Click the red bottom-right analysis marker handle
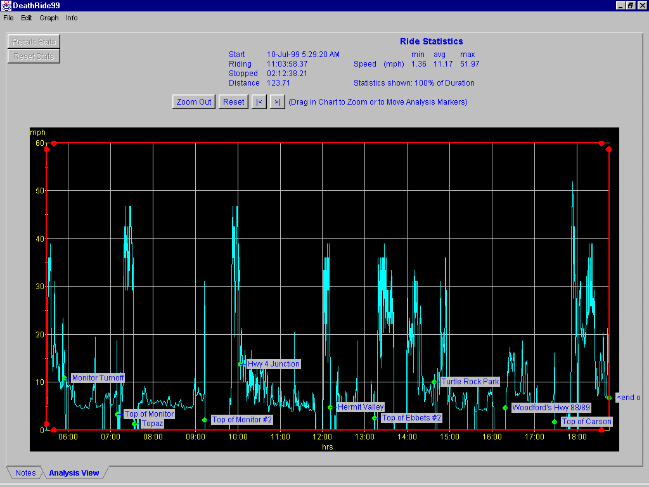 (601, 430)
